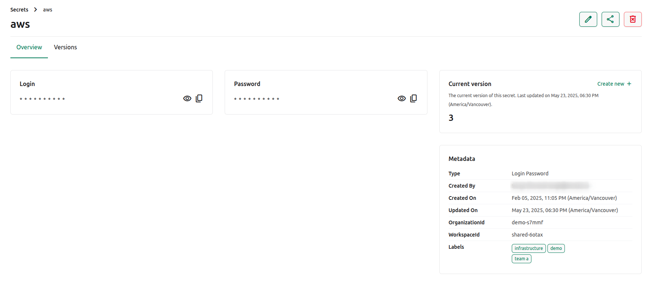This screenshot has width=667, height=307.
Task: Click the Login card heading
Action: [27, 84]
